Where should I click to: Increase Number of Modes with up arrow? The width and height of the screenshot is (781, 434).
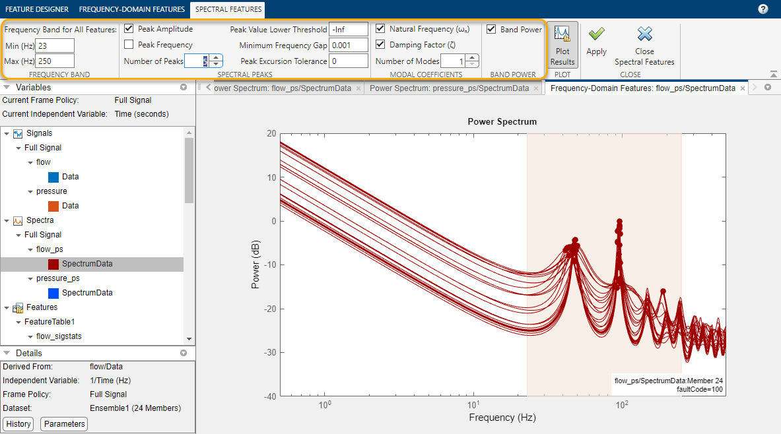tap(472, 58)
